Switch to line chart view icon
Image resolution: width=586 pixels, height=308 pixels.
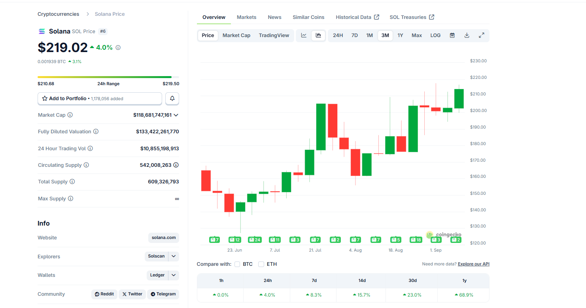click(304, 35)
